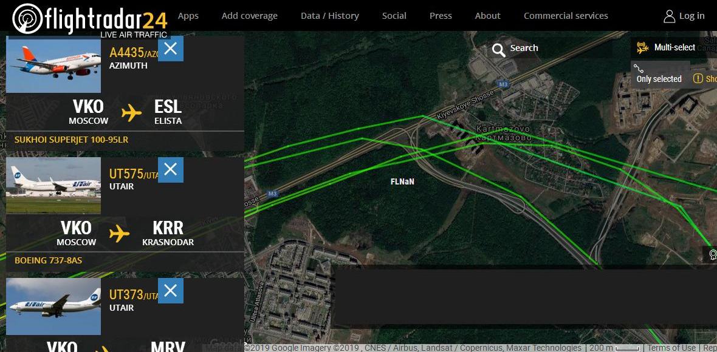Screen dimensions: 717x352
Task: Click the M3 road shield beside the flight cards
Action: pos(273,194)
